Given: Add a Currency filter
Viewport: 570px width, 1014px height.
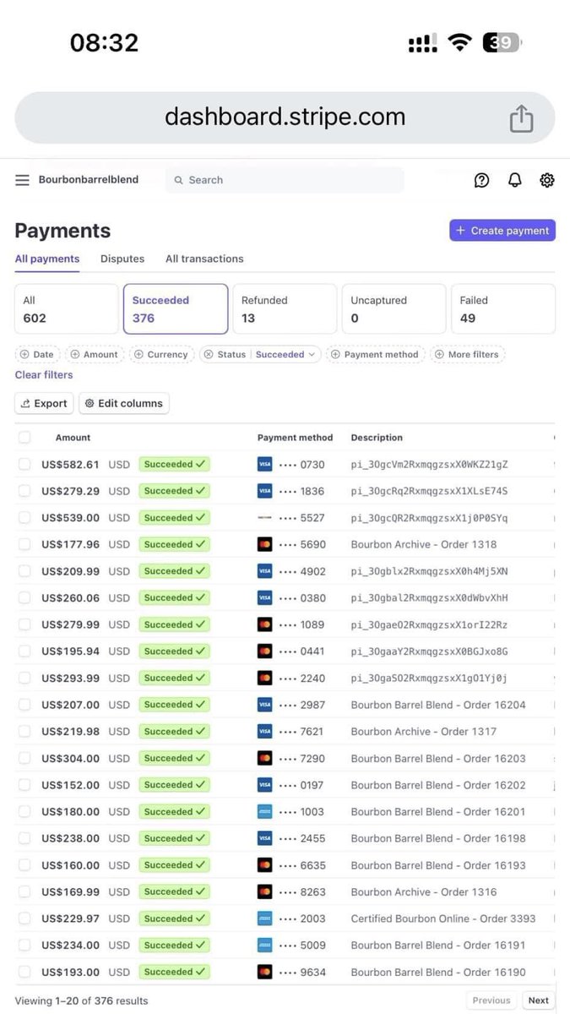Looking at the screenshot, I should [x=161, y=355].
